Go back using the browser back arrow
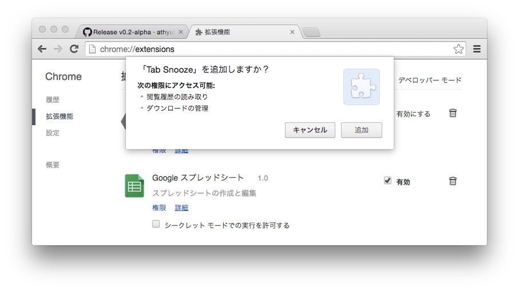 [x=42, y=49]
